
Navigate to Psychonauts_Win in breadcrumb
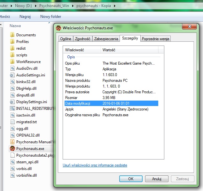(54, 6)
